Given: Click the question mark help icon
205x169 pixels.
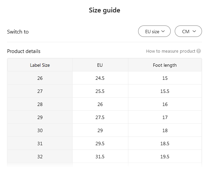Looking at the screenshot, I should (x=199, y=51).
